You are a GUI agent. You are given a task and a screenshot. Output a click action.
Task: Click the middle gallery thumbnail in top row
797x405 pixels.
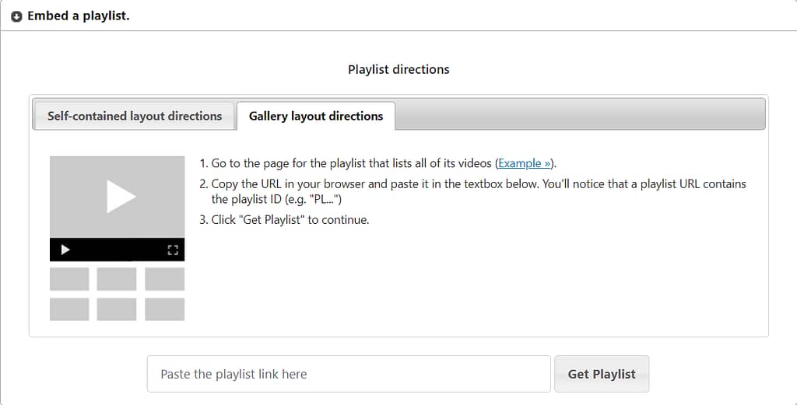(x=117, y=279)
